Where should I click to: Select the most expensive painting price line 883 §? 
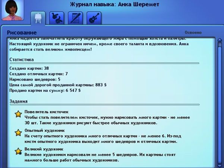point(58,85)
